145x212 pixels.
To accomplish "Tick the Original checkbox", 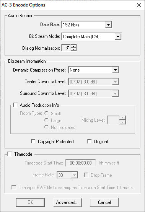I will pyautogui.click(x=90, y=141).
